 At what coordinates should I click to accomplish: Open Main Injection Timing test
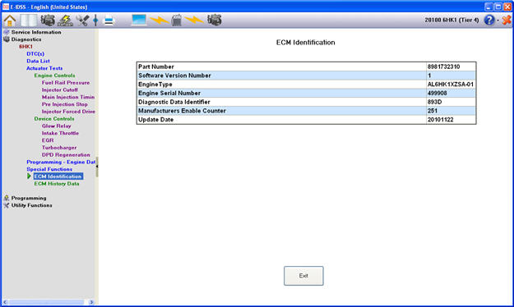point(68,97)
